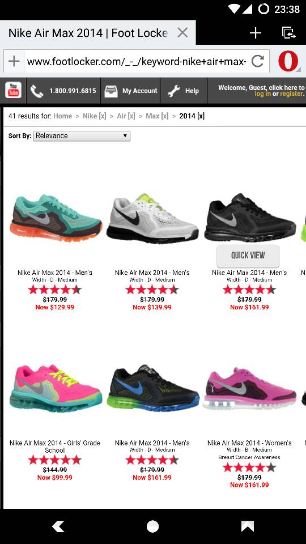
Task: Open the YouTube icon link
Action: pos(13,91)
